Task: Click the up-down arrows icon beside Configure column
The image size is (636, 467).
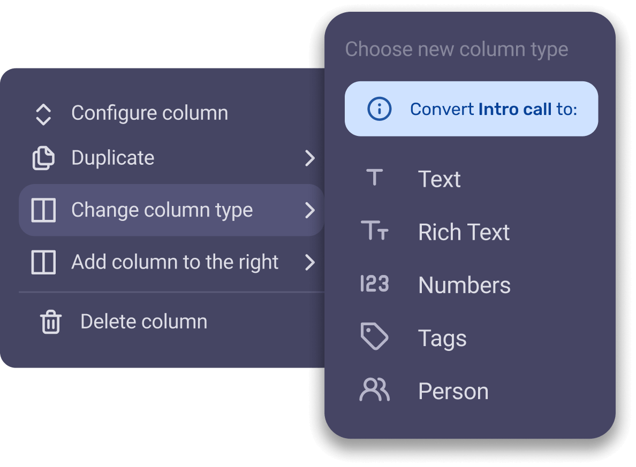Action: click(43, 114)
